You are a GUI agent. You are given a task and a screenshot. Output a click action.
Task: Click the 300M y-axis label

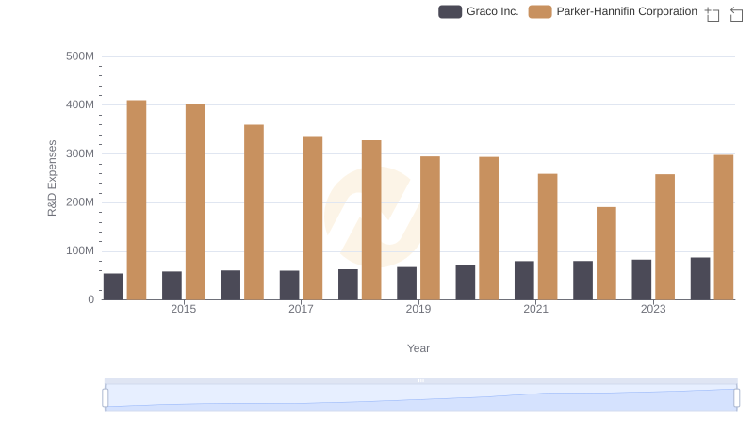tap(80, 153)
